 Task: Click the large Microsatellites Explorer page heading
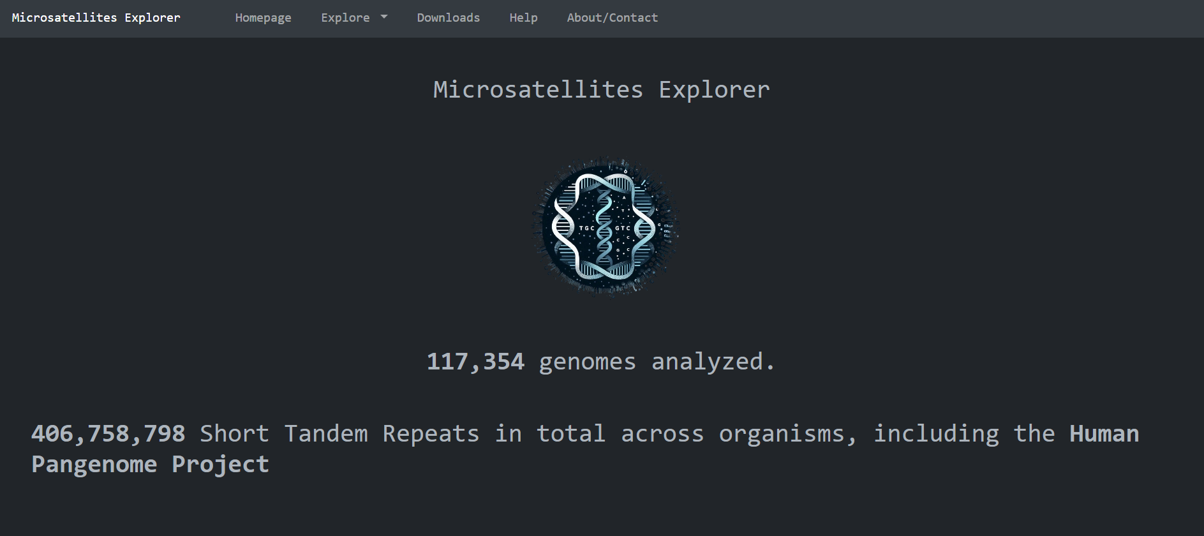click(x=601, y=89)
